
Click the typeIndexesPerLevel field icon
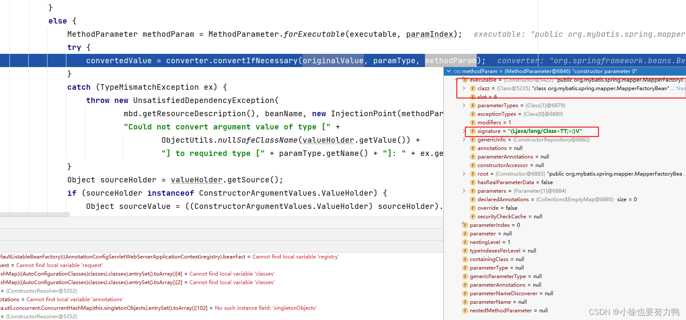(465, 251)
